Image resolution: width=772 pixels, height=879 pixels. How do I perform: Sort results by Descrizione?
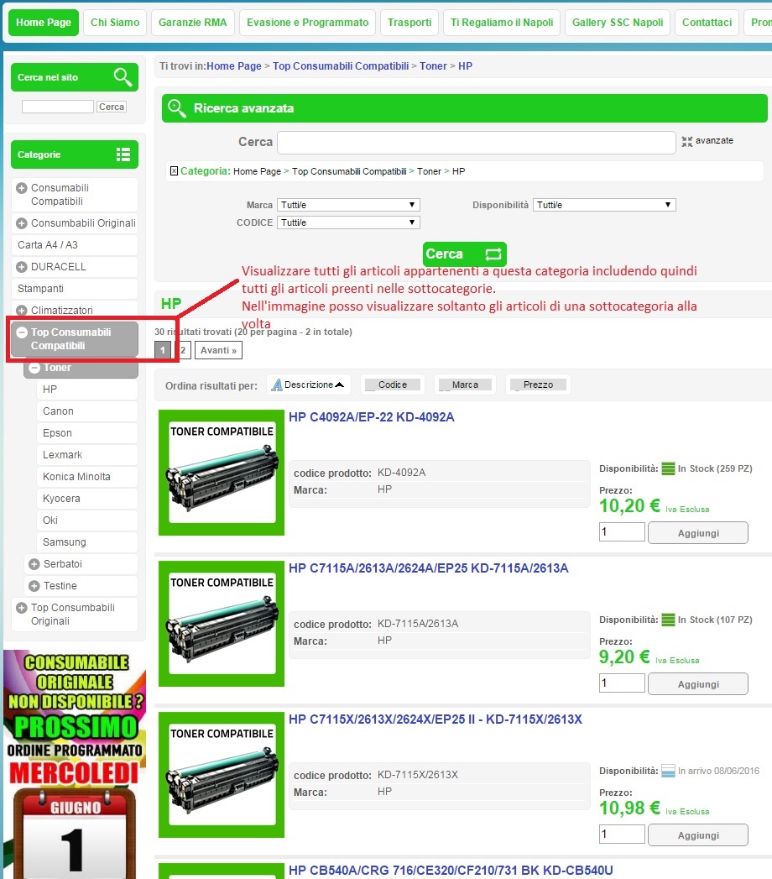click(x=309, y=385)
